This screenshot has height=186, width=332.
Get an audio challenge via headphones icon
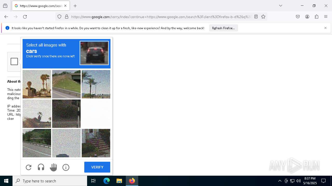pyautogui.click(x=41, y=167)
